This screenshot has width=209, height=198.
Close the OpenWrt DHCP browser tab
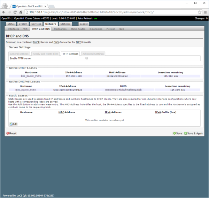pos(46,6)
